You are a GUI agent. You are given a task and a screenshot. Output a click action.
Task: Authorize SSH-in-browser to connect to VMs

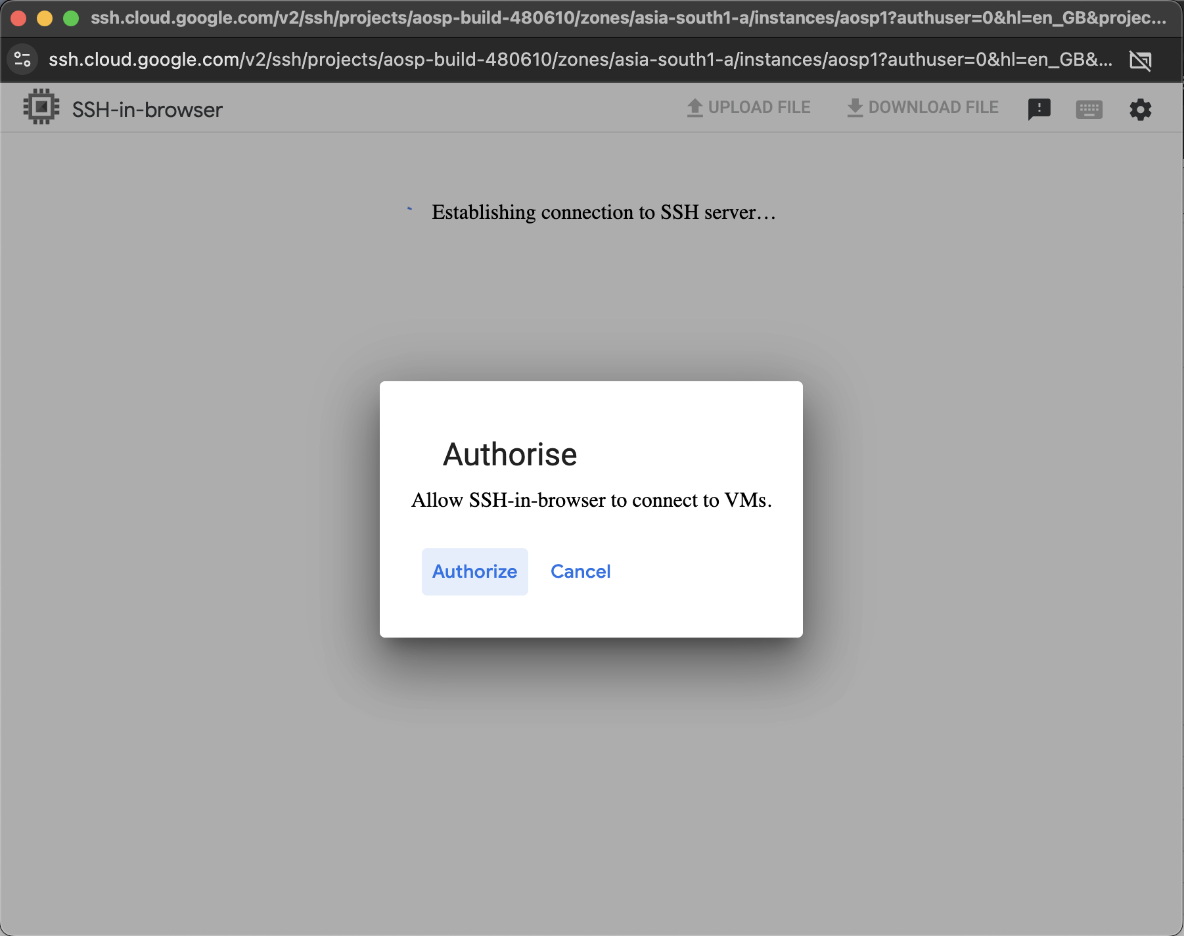(x=474, y=571)
